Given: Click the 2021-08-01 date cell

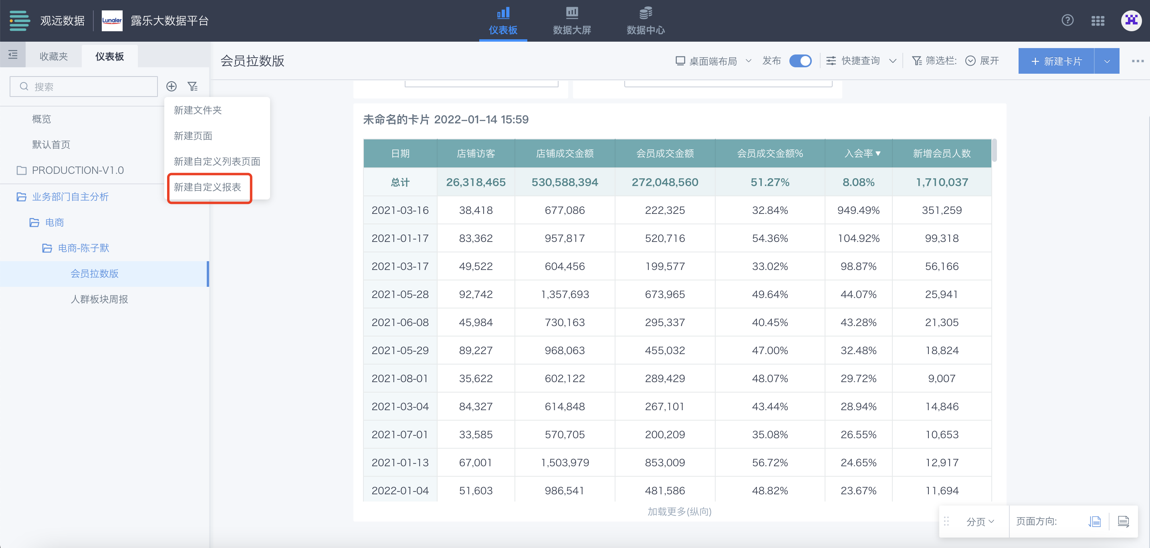Looking at the screenshot, I should pyautogui.click(x=400, y=379).
